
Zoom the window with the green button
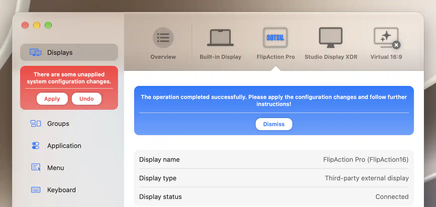click(x=48, y=25)
